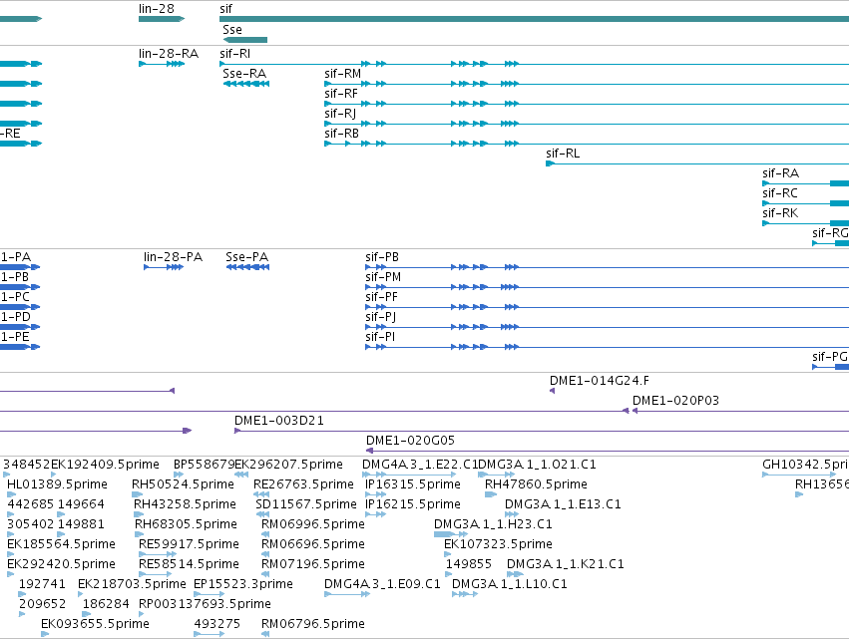Select EST EK292420.5prime
Image resolution: width=849 pixels, height=639 pixels.
(11, 574)
